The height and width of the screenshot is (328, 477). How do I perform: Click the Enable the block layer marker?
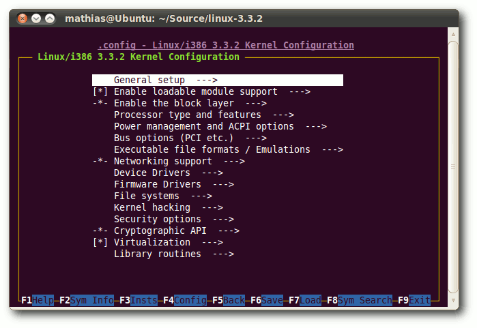[100, 104]
